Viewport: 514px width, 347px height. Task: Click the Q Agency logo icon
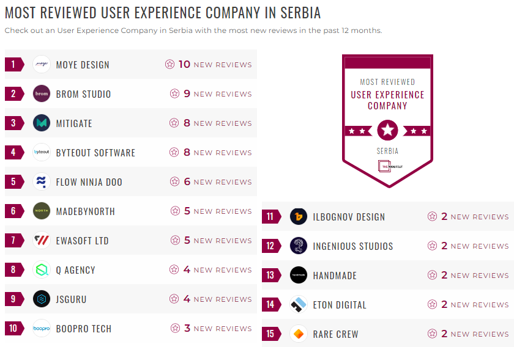pyautogui.click(x=42, y=269)
